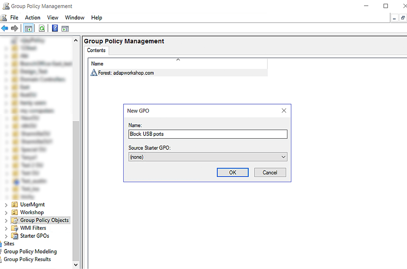Screen dimensions: 407x269
Task: Select the Workshop folder icon
Action: click(15, 212)
